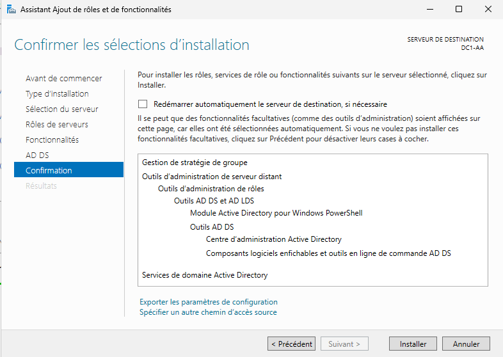Navigate to the AD DS step
Screen dimensions: 503x357
click(37, 155)
